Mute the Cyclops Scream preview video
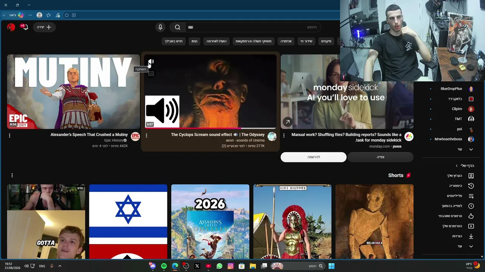The height and width of the screenshot is (272, 485). click(x=151, y=62)
